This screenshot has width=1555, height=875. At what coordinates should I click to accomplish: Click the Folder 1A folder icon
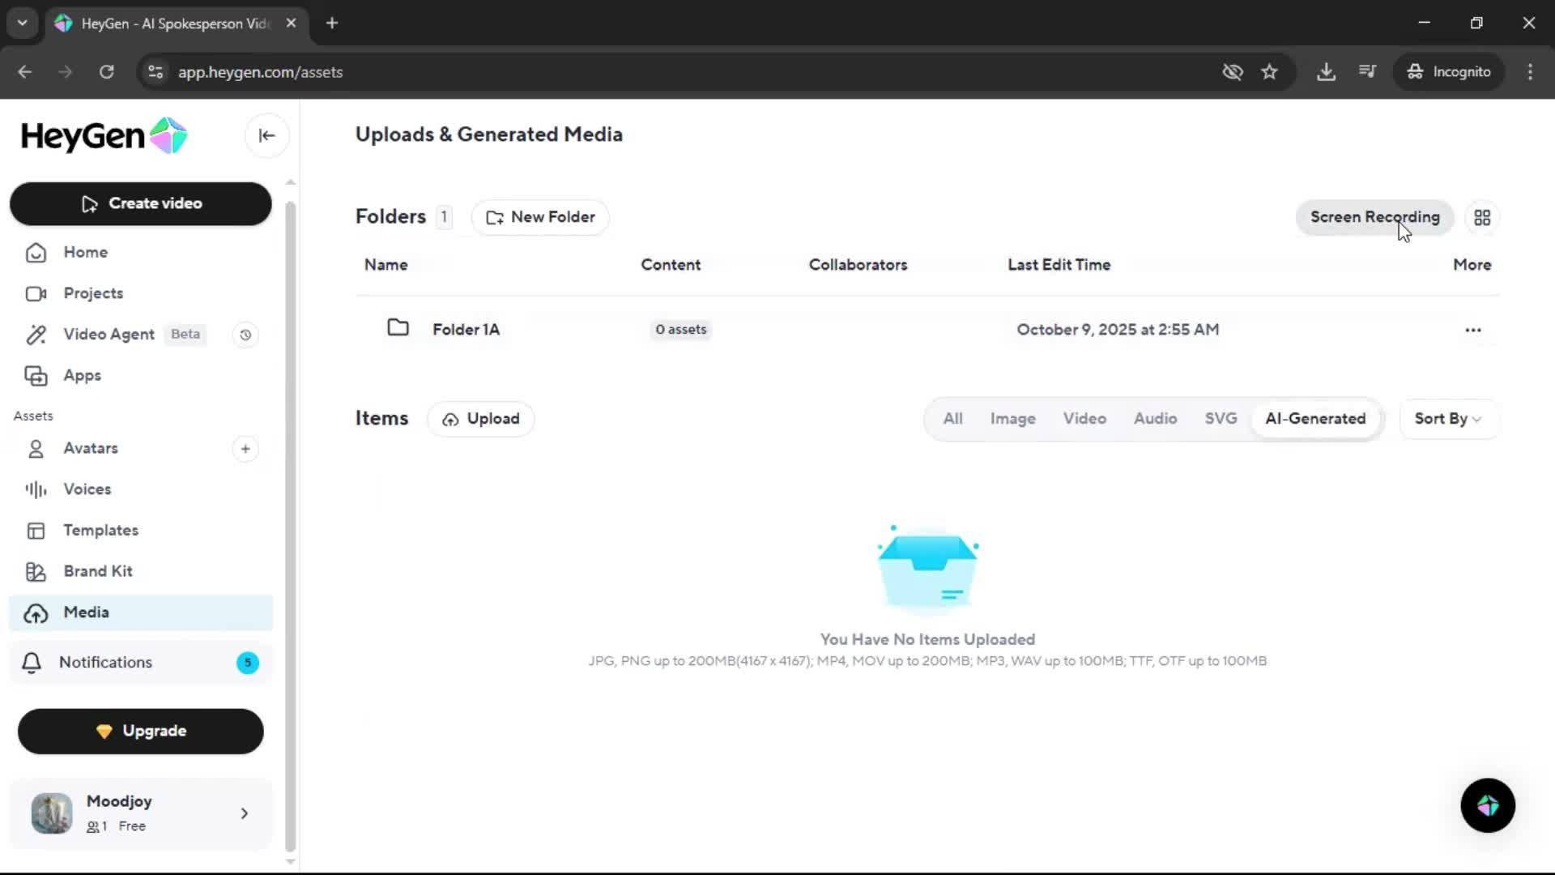click(x=398, y=328)
